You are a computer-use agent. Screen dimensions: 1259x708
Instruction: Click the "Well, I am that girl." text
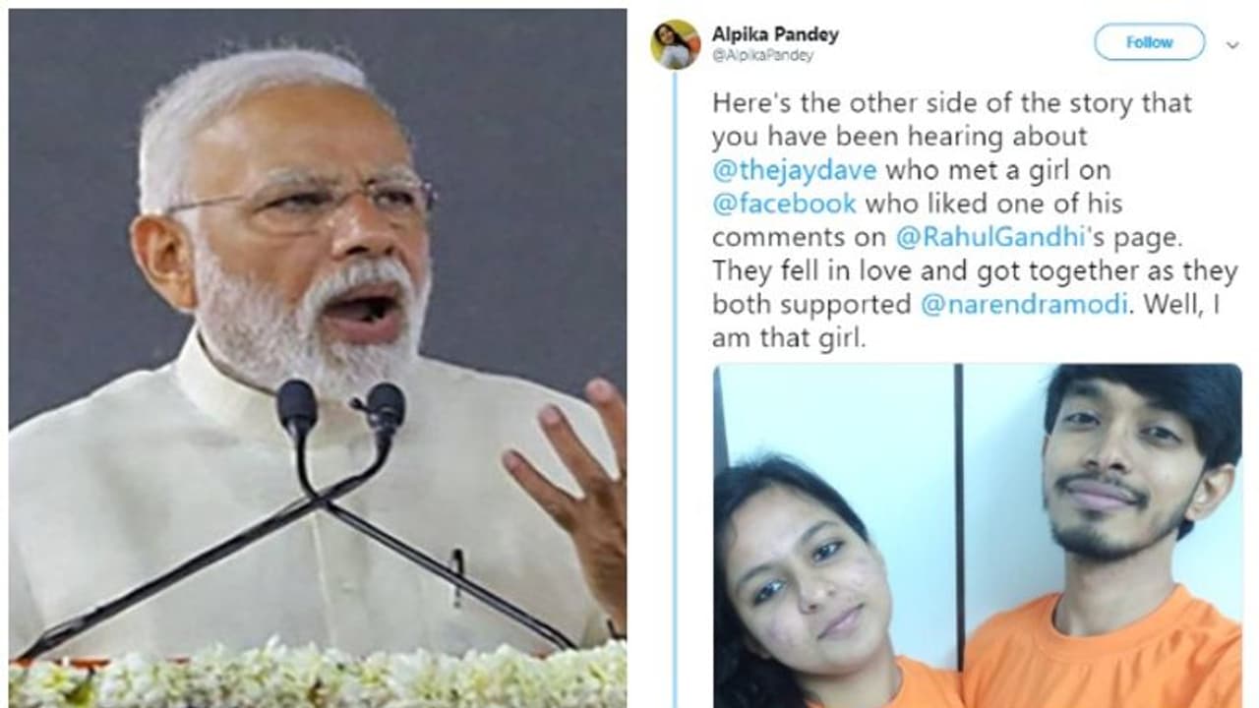coord(963,322)
